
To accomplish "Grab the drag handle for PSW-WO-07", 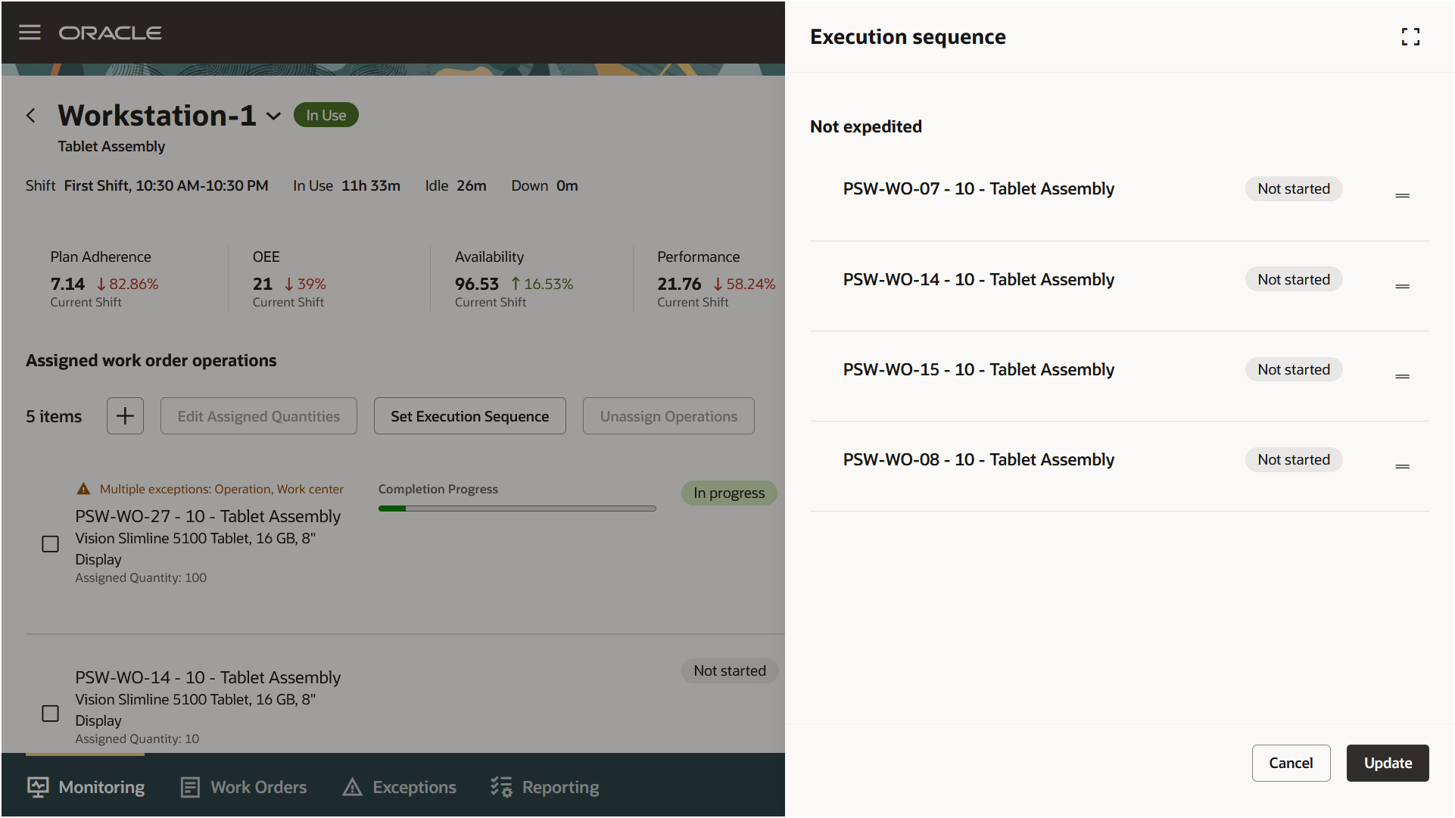I will pos(1402,196).
